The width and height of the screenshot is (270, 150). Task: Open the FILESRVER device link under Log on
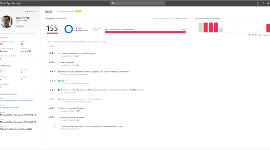[x=85, y=84]
